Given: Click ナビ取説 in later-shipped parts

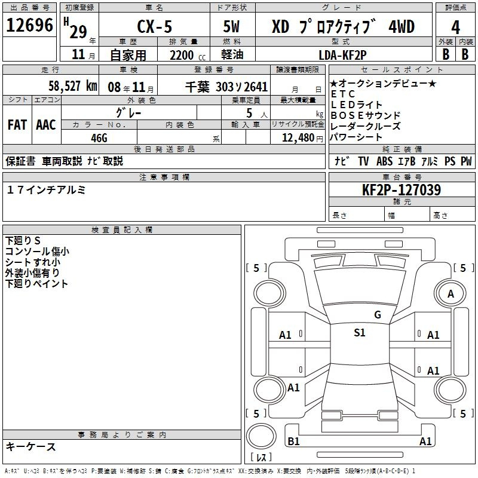Looking at the screenshot, I should coord(105,161).
